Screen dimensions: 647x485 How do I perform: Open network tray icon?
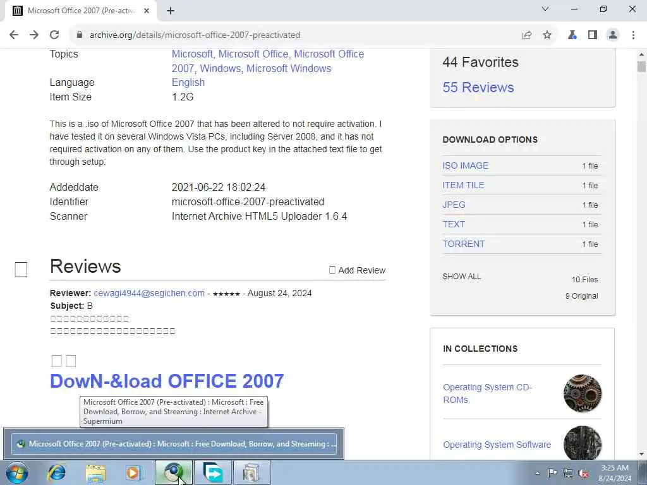point(568,473)
